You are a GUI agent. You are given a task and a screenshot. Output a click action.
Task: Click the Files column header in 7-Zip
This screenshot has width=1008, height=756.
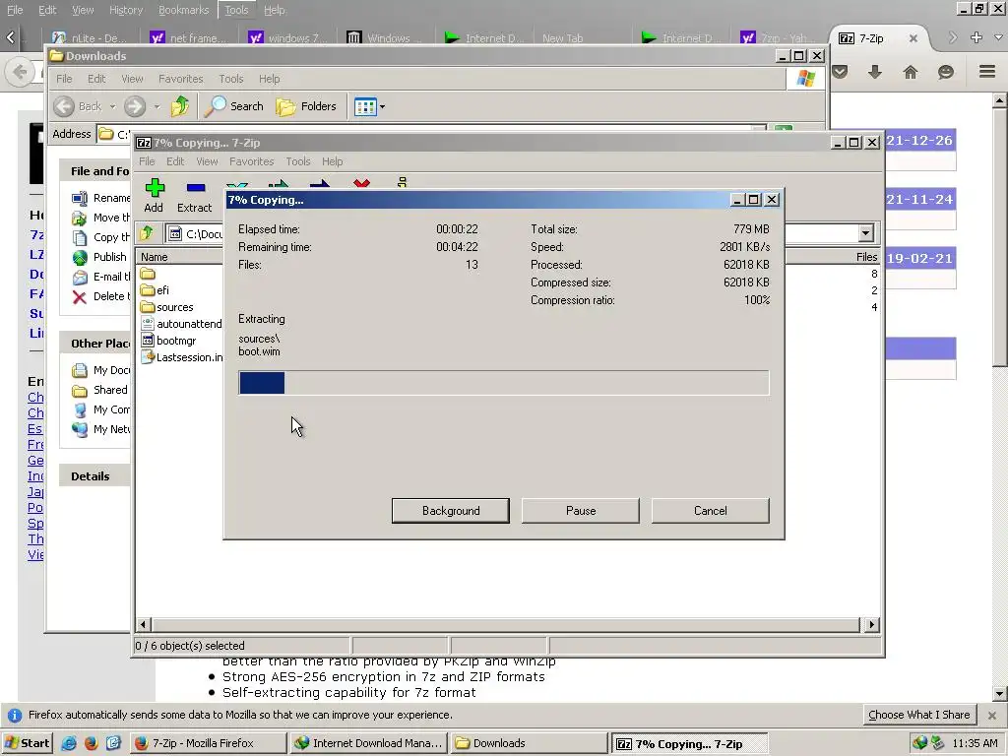click(866, 257)
